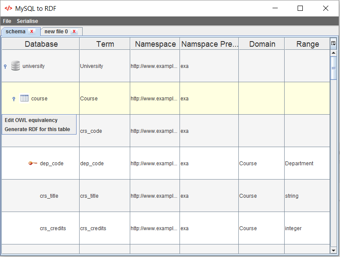Viewport: 340px width, 257px height.
Task: Click the Course domain in crs_credits row
Action: click(262, 228)
